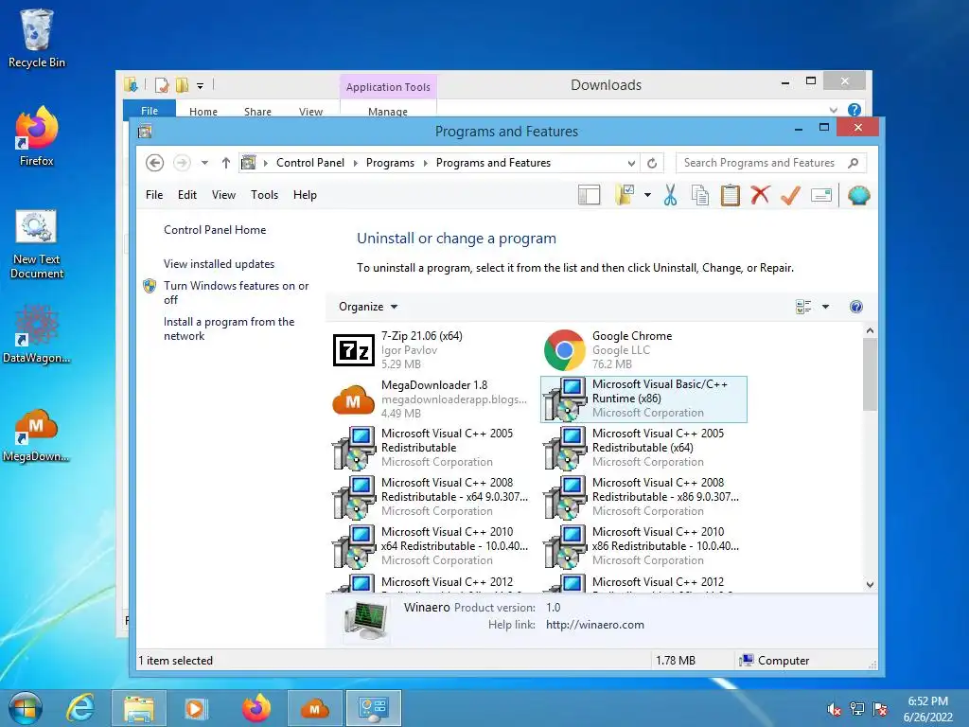
Task: Click the orange checkmark Properties icon
Action: click(790, 195)
